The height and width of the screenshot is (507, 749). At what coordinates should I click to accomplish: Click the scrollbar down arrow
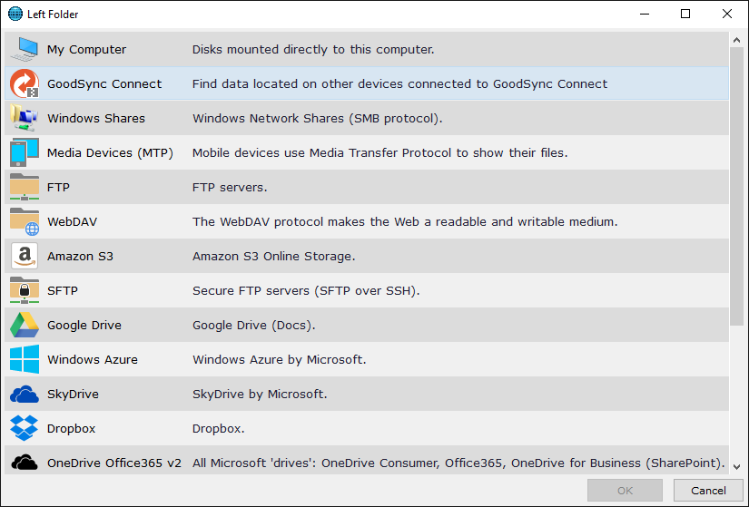pyautogui.click(x=737, y=466)
